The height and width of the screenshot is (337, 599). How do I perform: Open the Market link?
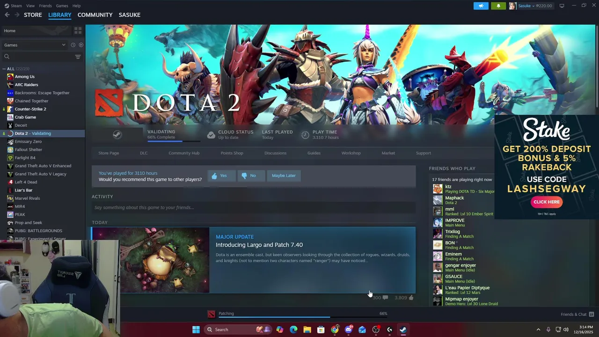click(x=388, y=153)
